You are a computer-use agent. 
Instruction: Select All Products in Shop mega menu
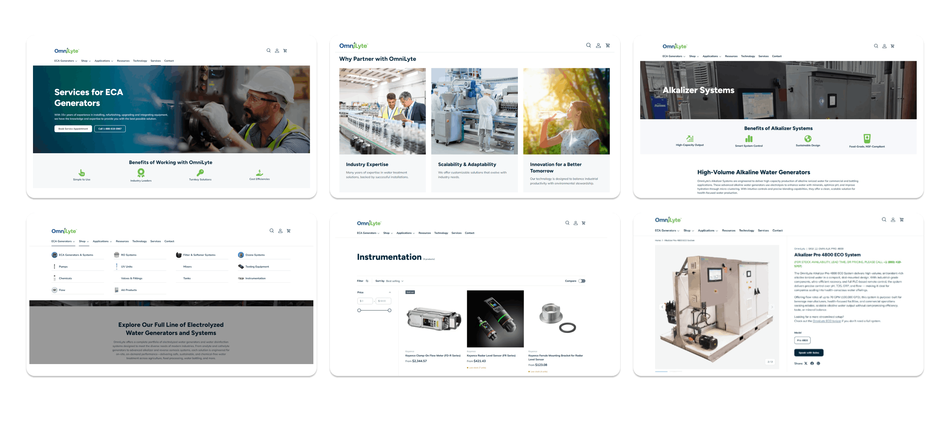click(129, 290)
